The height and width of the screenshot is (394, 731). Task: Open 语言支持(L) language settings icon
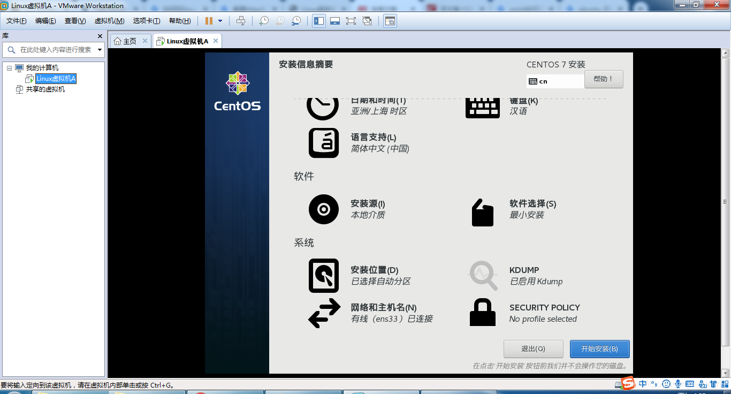[x=324, y=143]
